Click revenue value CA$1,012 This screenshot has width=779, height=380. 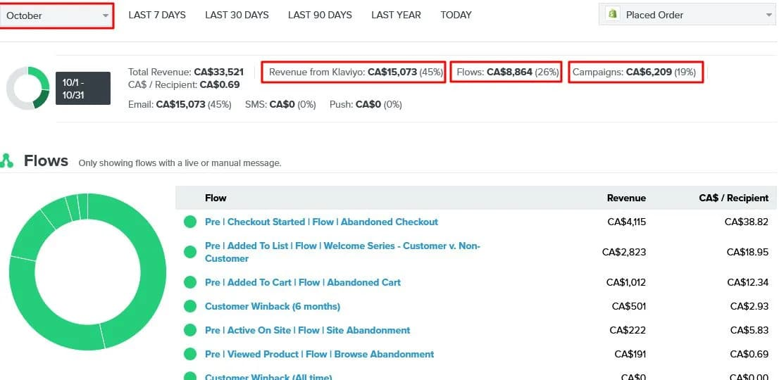[626, 282]
